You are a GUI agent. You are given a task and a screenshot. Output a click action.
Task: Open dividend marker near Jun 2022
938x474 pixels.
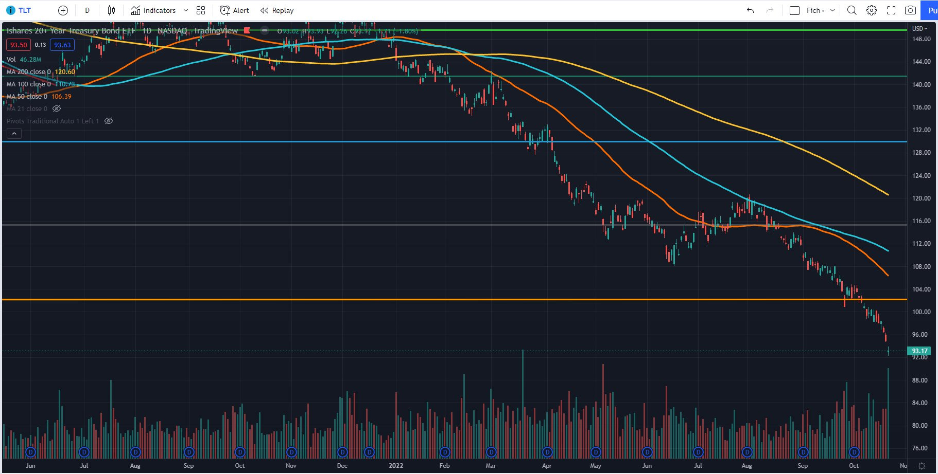point(647,452)
